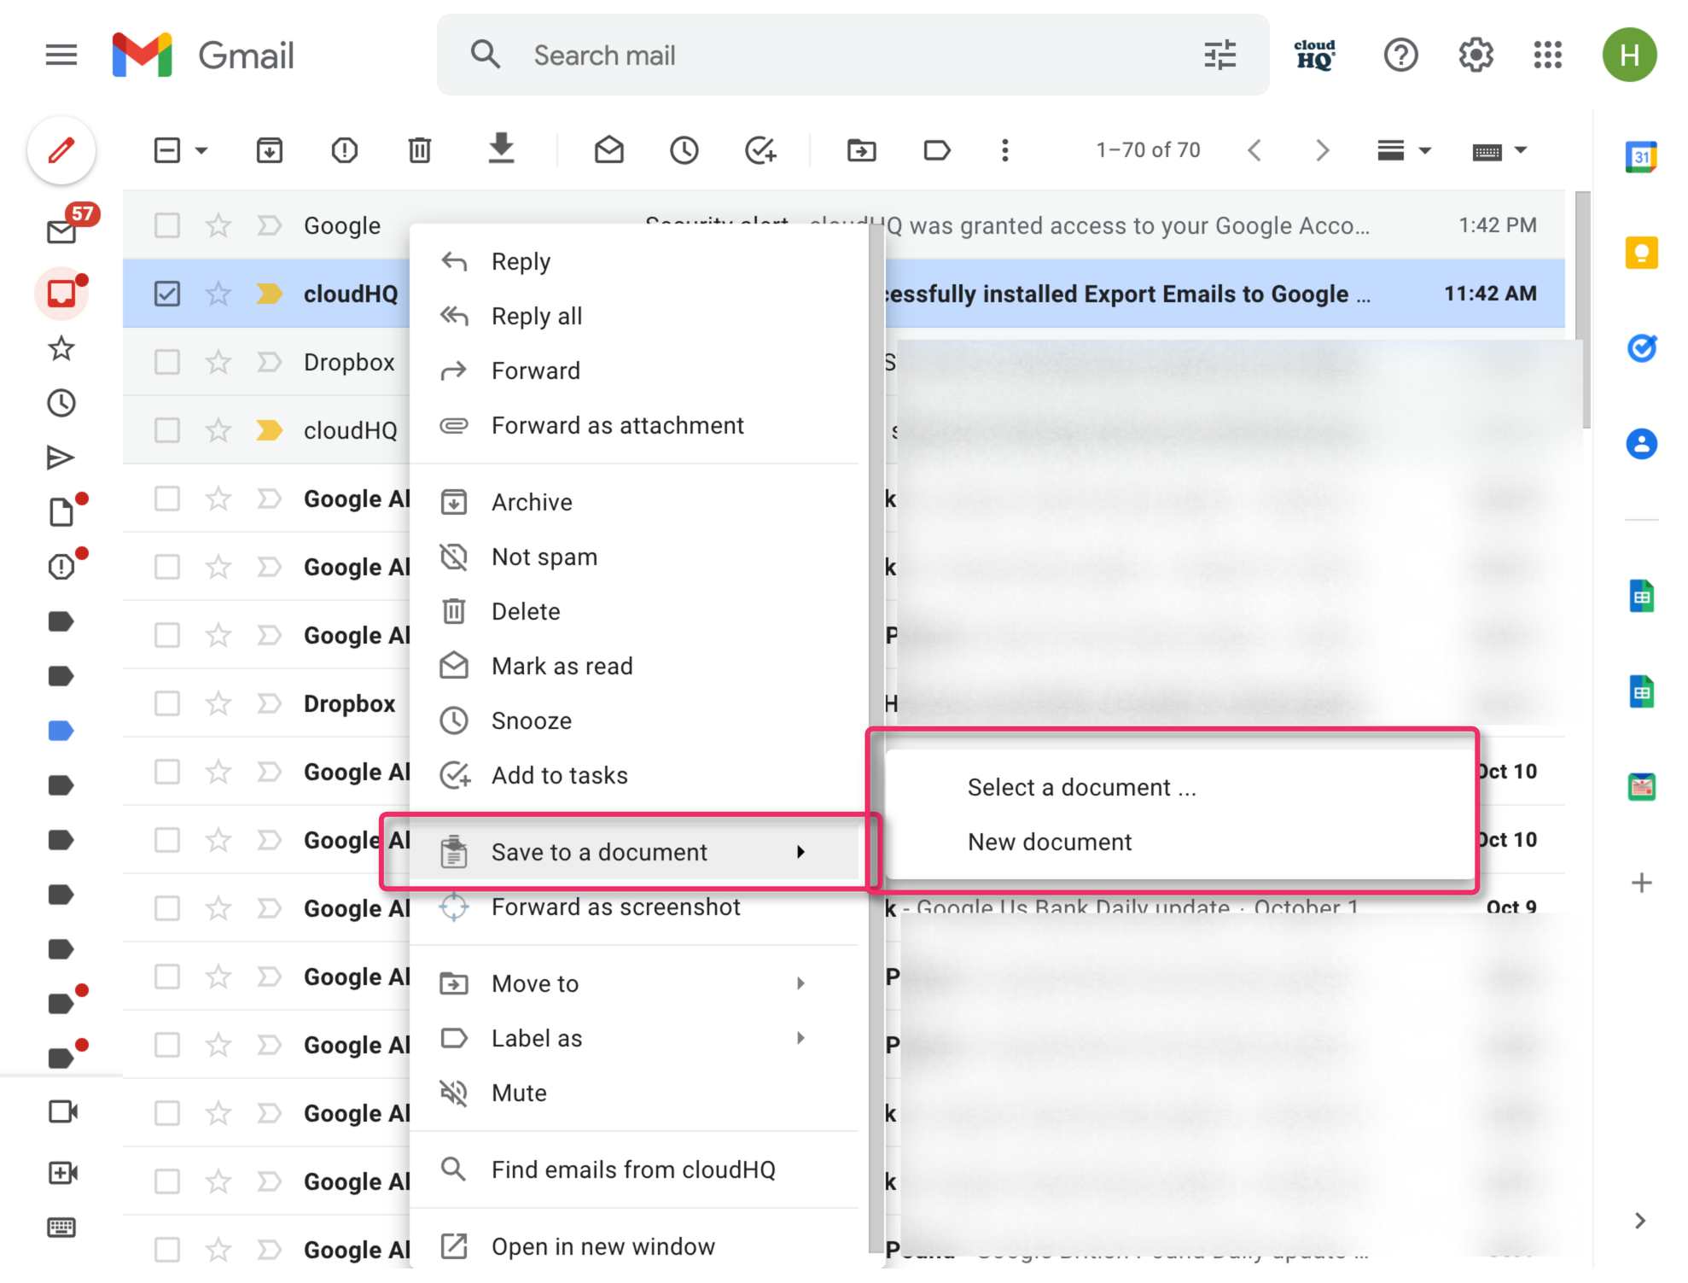Click the download save emails toolbar icon
The width and height of the screenshot is (1688, 1283).
[501, 149]
